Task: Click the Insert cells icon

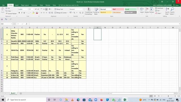Action: point(142,9)
